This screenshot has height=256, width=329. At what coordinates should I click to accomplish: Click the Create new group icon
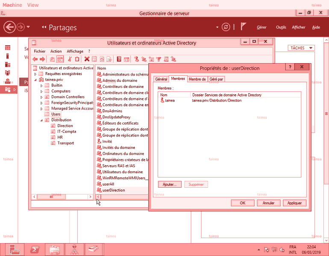pos(144,59)
